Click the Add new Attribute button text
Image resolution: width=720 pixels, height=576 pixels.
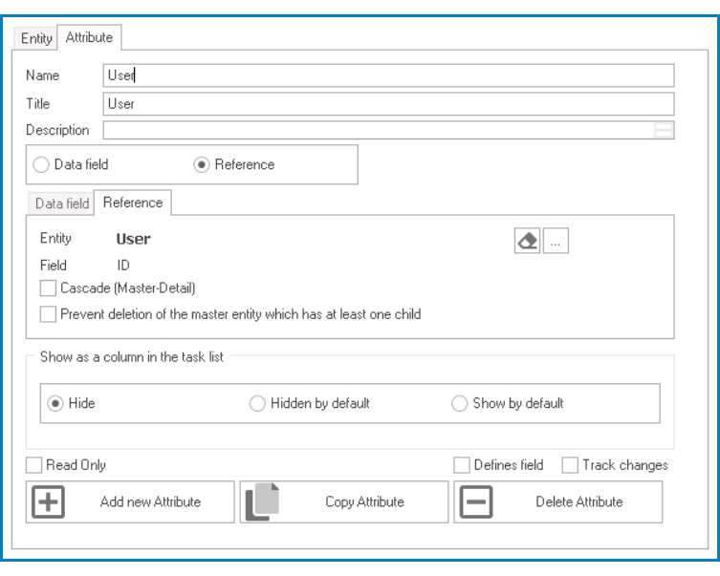pyautogui.click(x=151, y=501)
